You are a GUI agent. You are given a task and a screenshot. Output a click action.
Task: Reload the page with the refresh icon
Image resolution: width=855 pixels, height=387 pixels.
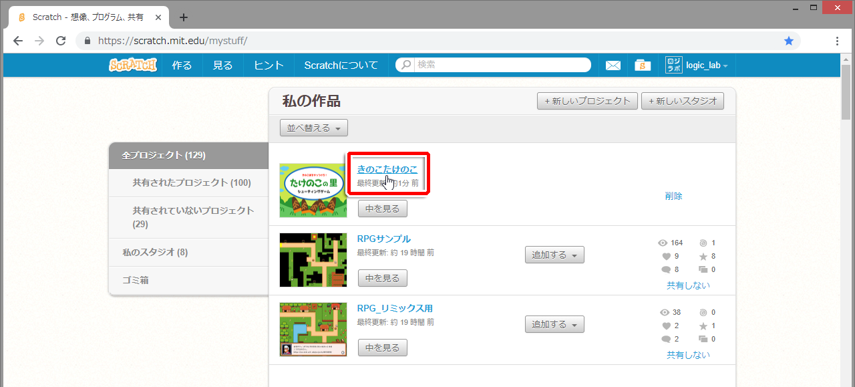(x=61, y=41)
